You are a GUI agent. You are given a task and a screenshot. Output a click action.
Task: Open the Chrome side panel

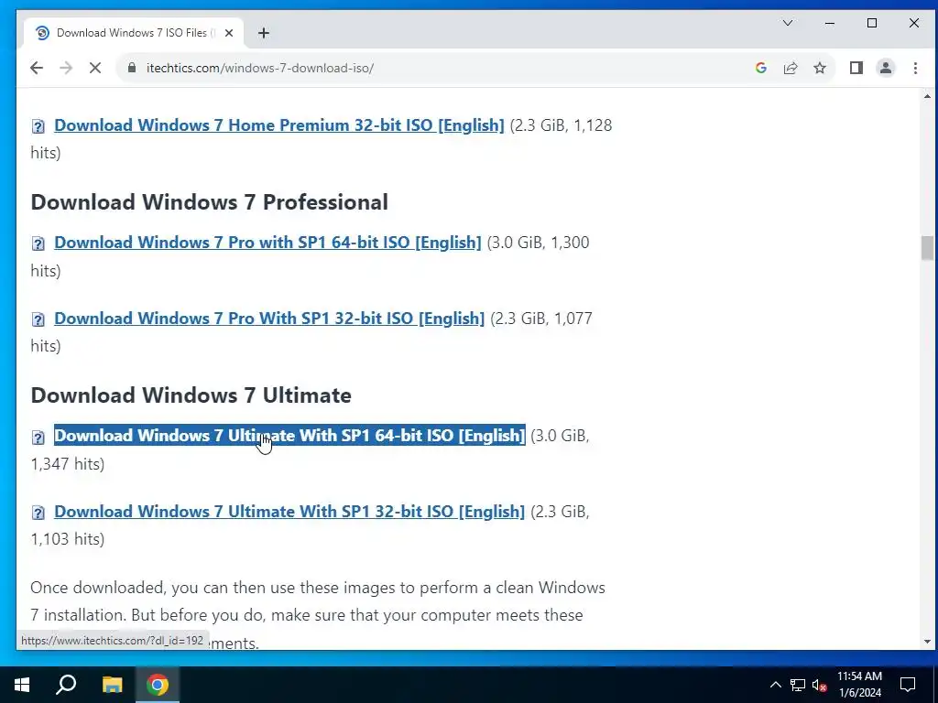click(x=856, y=68)
